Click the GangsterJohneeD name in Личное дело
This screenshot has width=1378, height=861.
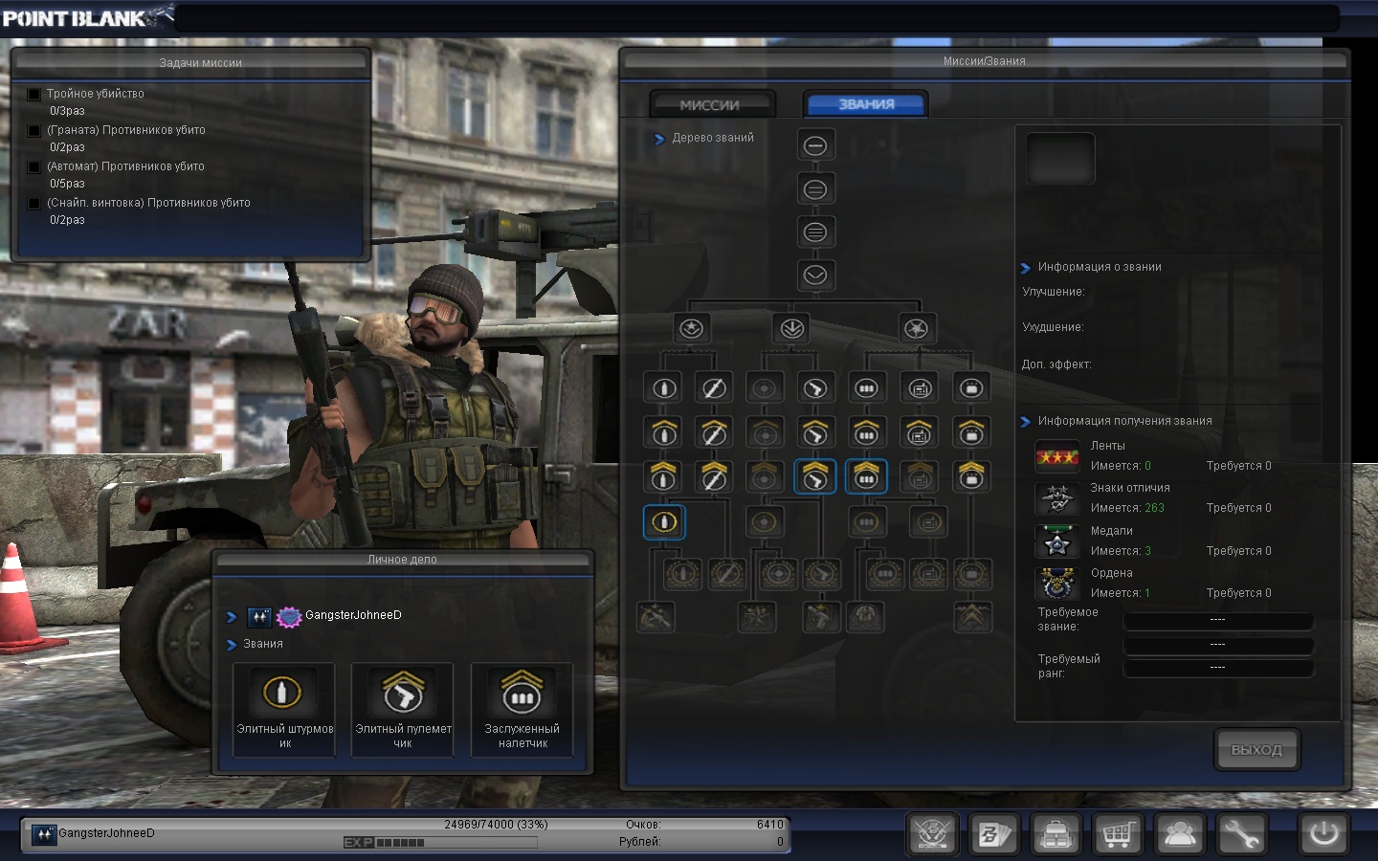coord(353,615)
